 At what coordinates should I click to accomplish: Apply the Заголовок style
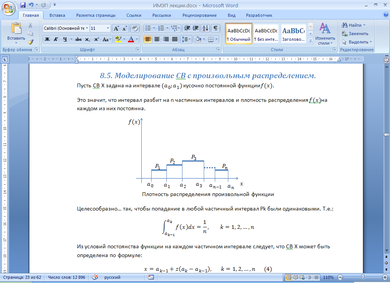click(x=294, y=34)
